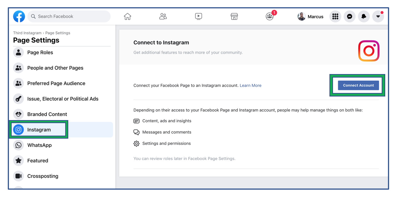Image resolution: width=398 pixels, height=198 pixels.
Task: Open the Messenger icon
Action: click(x=350, y=17)
